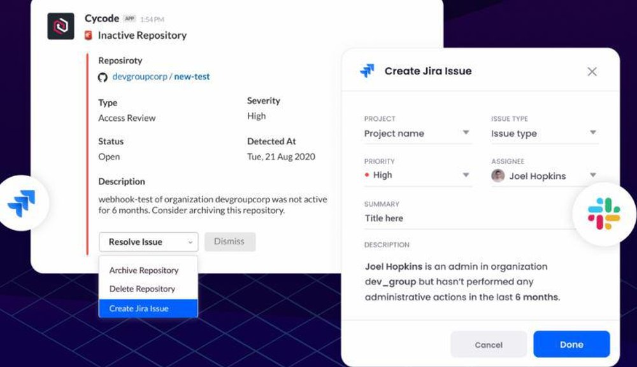Viewport: 637px width, 367px height.
Task: Select Archive Repository from the menu
Action: (144, 270)
